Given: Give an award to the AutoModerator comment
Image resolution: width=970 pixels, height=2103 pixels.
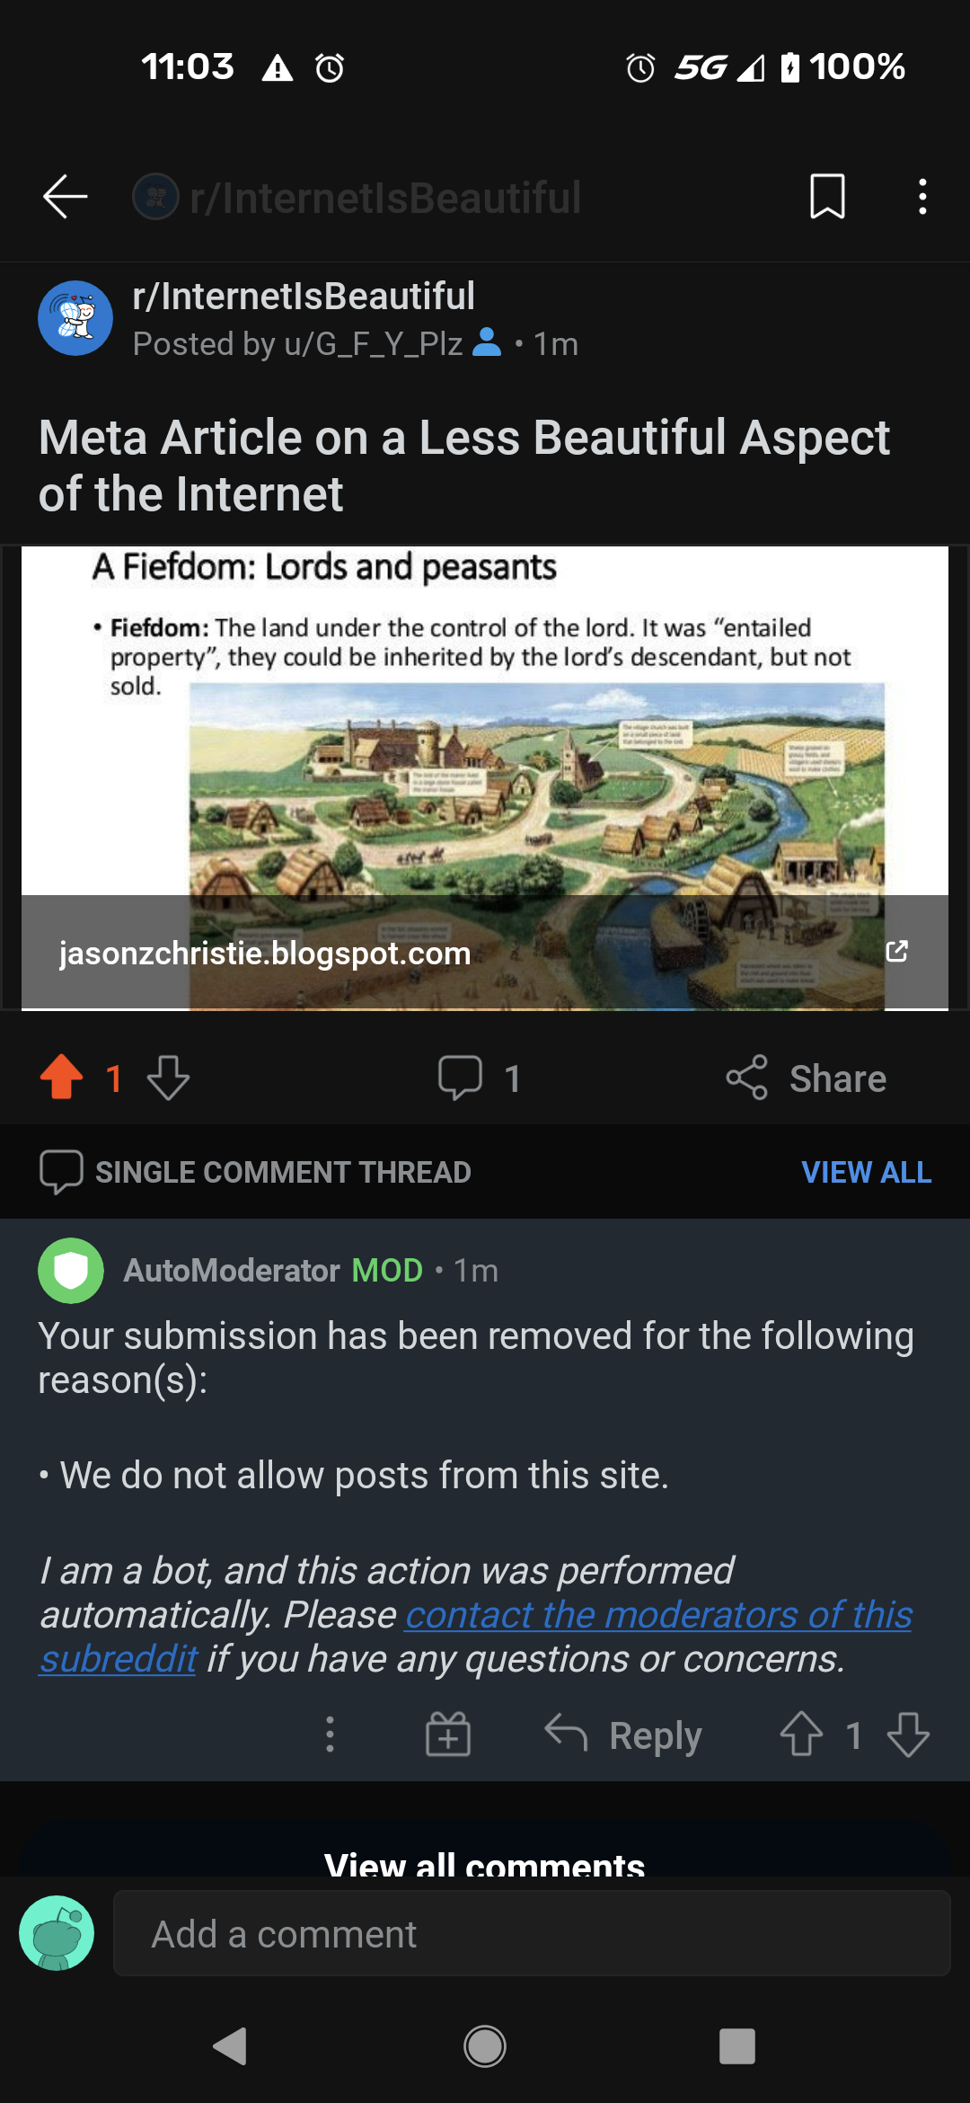Looking at the screenshot, I should click(448, 1734).
